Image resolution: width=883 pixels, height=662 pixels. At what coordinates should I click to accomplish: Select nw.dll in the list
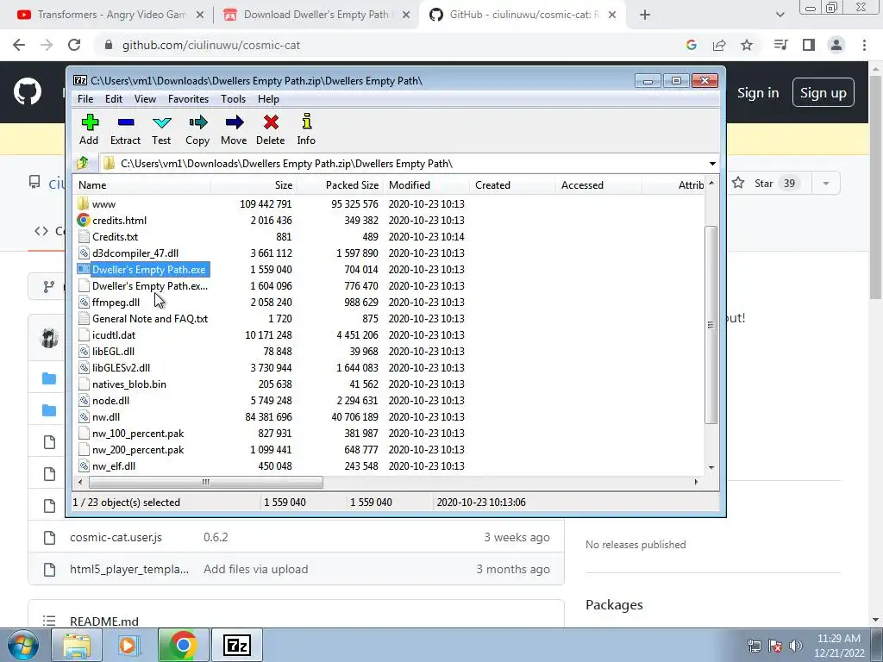106,416
